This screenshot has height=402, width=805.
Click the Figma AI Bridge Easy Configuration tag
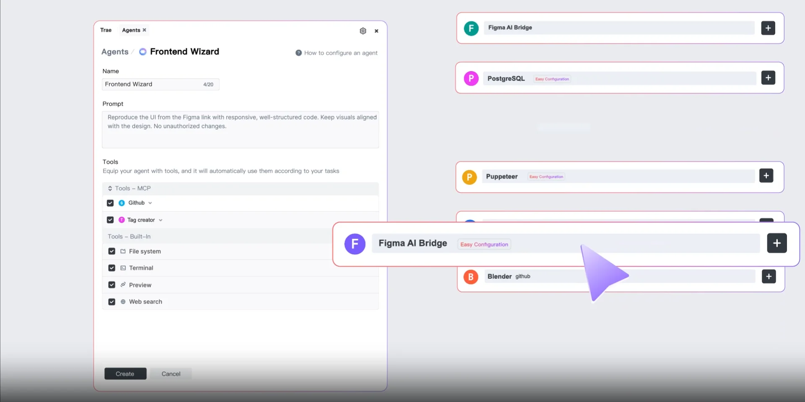tap(484, 244)
